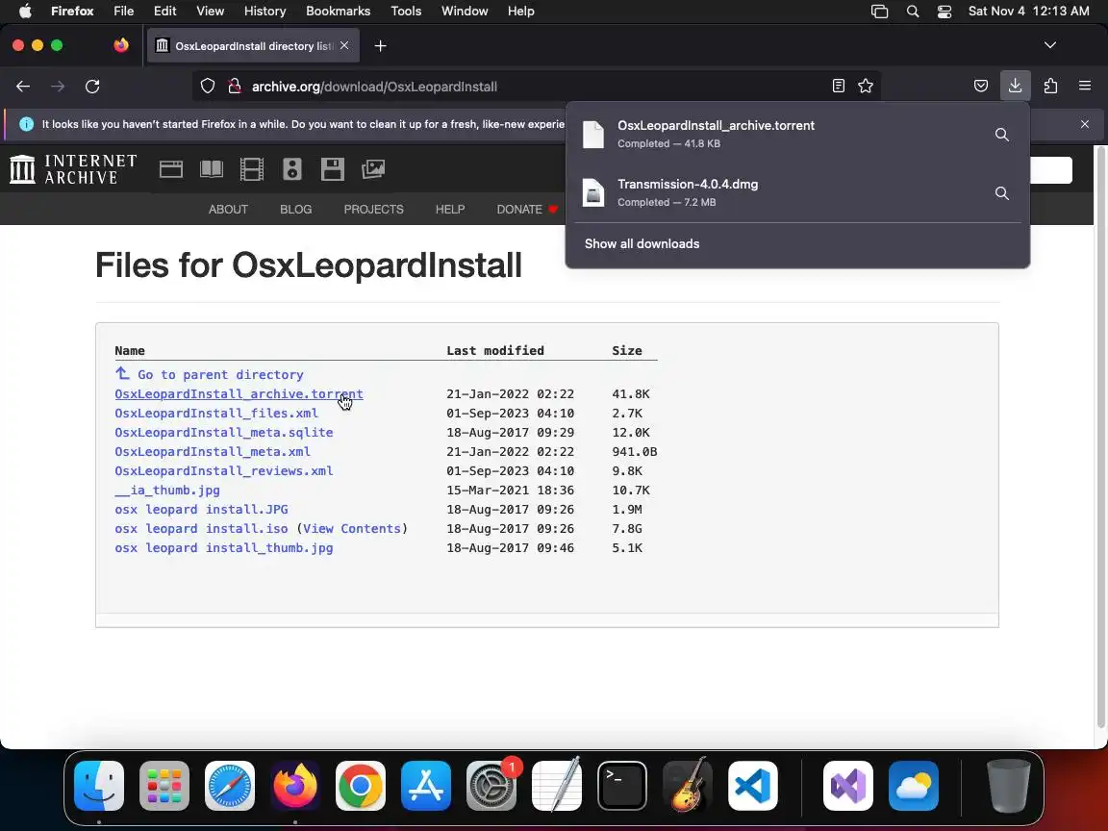Open the Edit menu

(x=165, y=11)
